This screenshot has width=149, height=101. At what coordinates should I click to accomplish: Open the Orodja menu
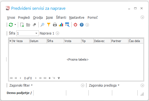point(38,18)
